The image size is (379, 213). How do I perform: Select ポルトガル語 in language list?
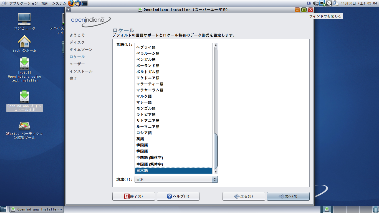tap(174, 72)
